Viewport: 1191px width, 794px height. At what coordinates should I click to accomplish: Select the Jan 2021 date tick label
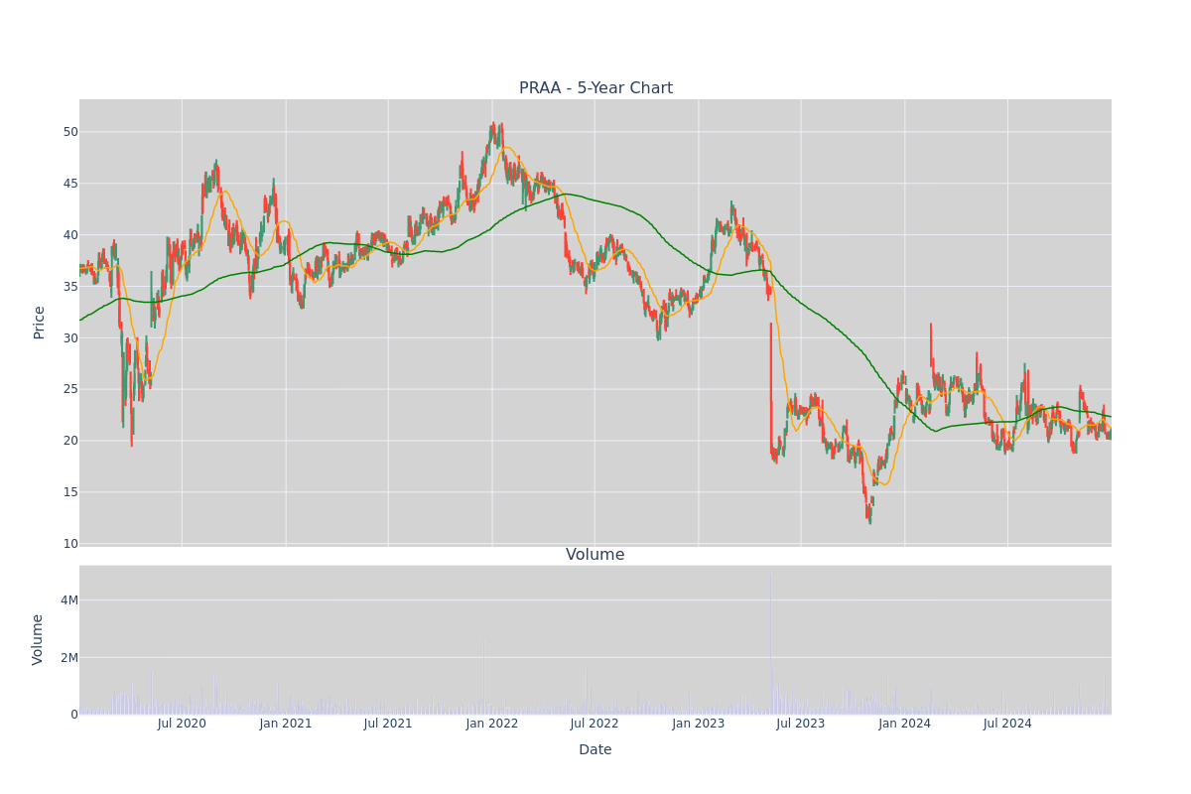click(x=286, y=724)
